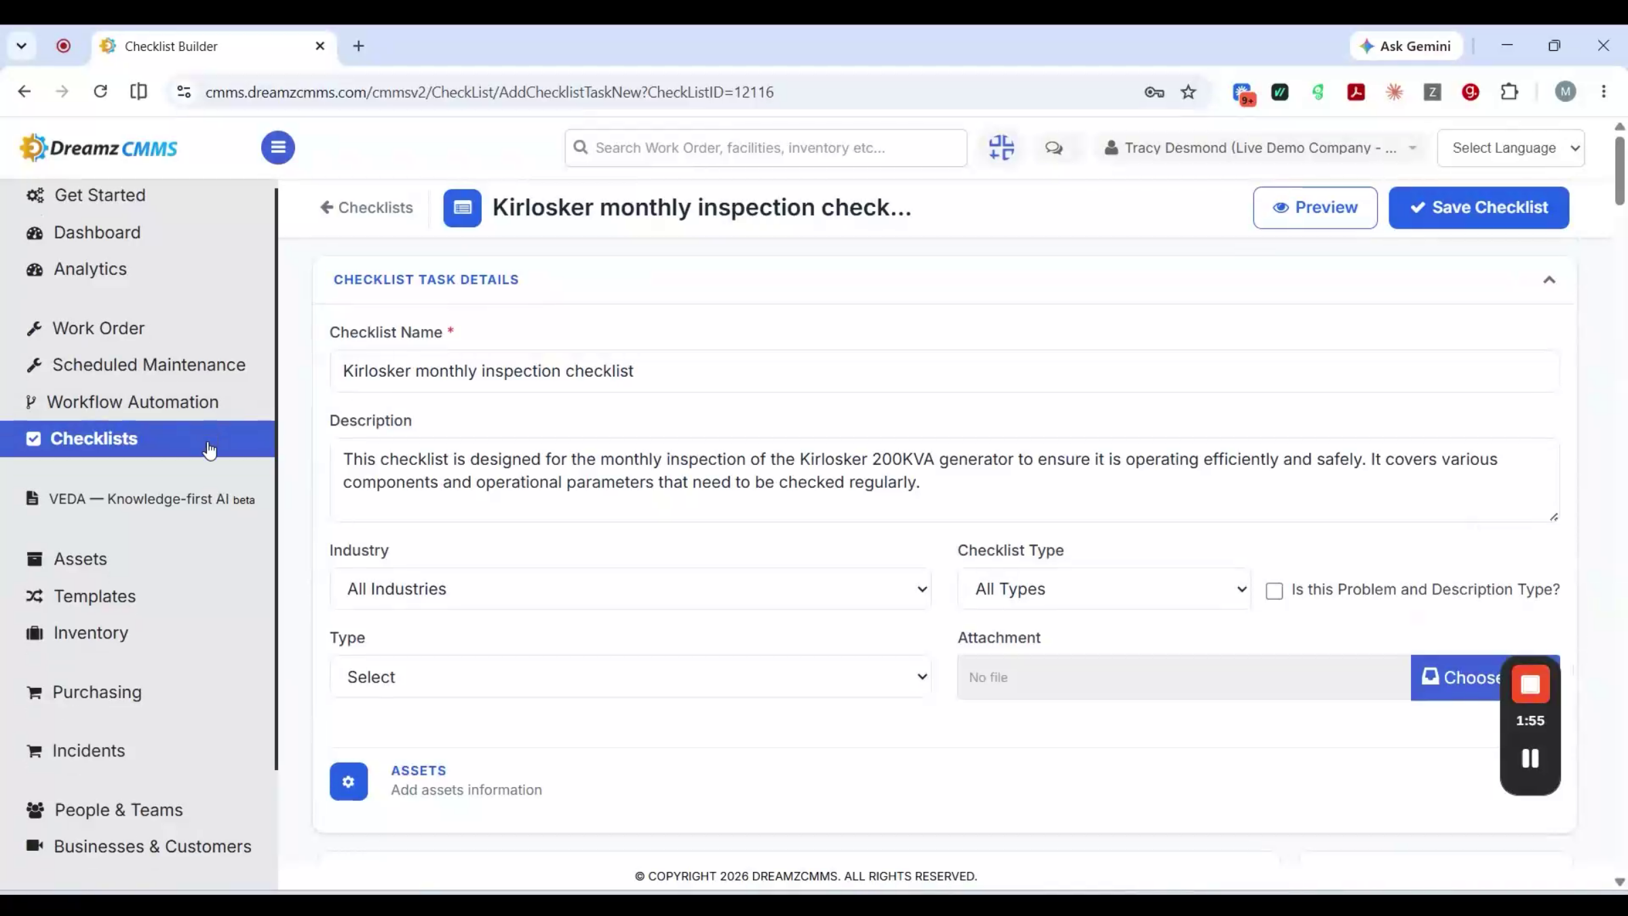
Task: Click into the Description text area
Action: [x=944, y=480]
